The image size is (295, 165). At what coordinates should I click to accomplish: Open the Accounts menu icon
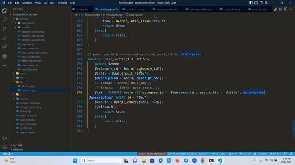pos(5,138)
